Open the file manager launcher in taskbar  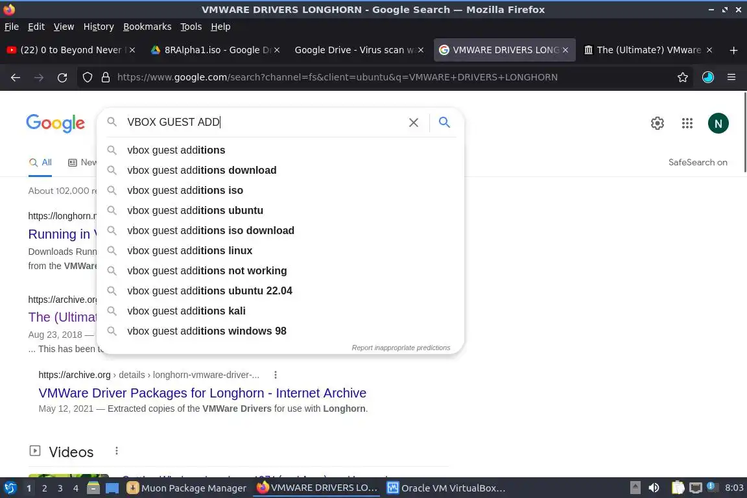[93, 488]
